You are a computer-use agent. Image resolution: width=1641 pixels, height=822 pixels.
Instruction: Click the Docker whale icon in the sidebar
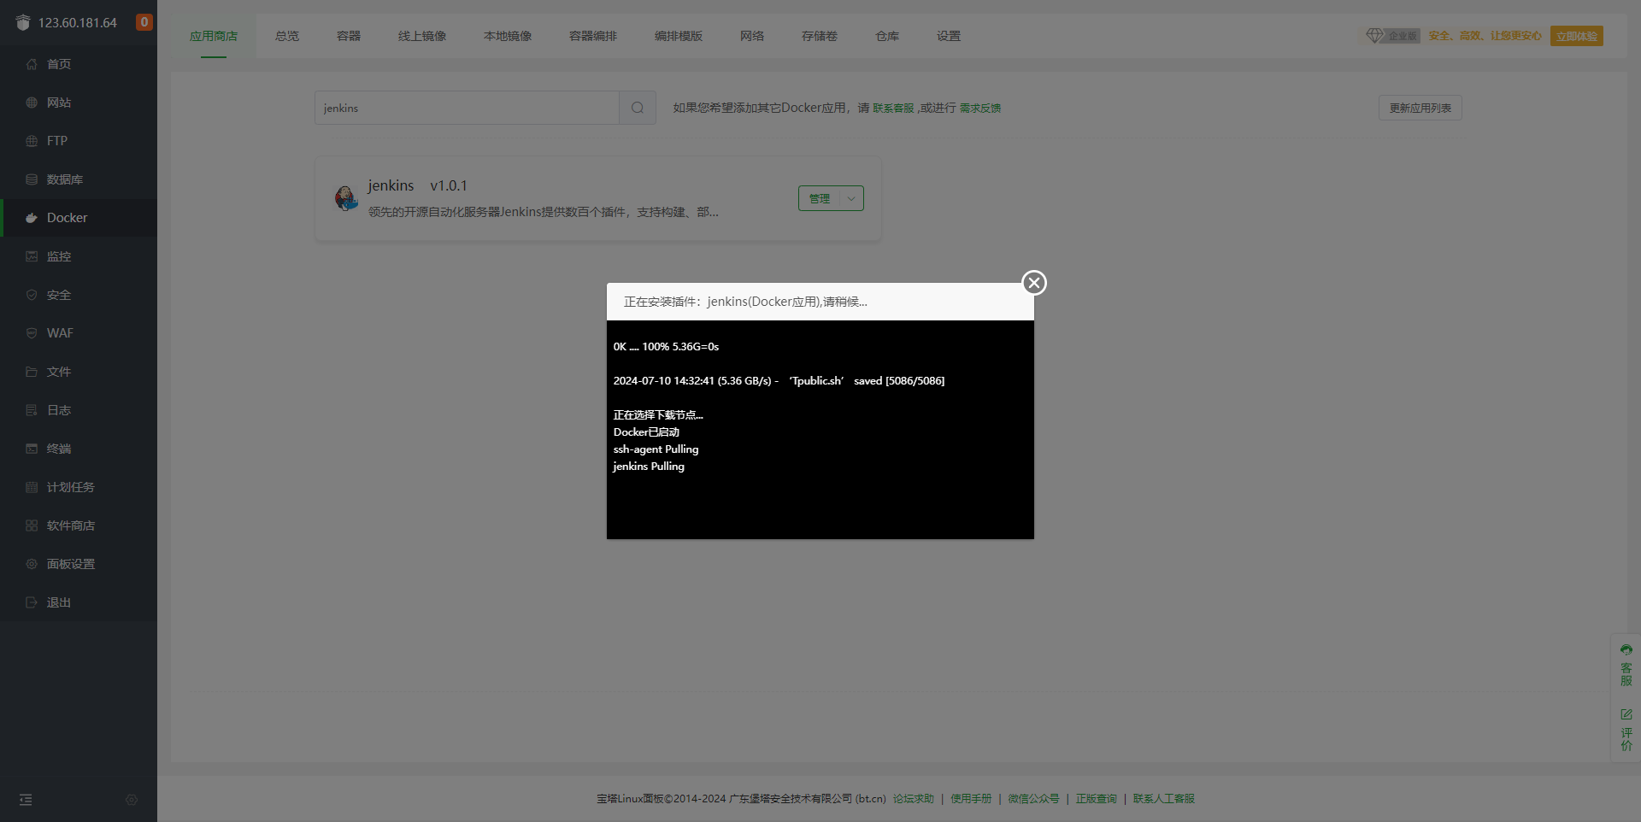32,218
